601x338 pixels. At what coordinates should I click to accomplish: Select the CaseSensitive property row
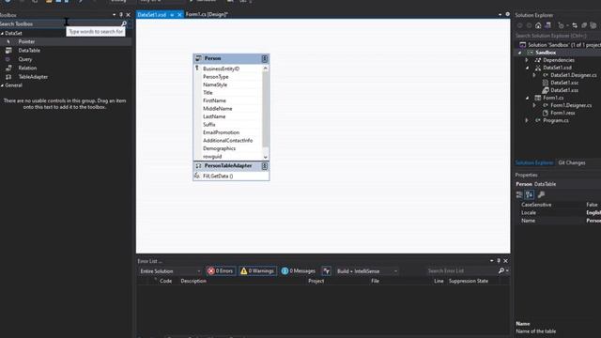click(558, 205)
